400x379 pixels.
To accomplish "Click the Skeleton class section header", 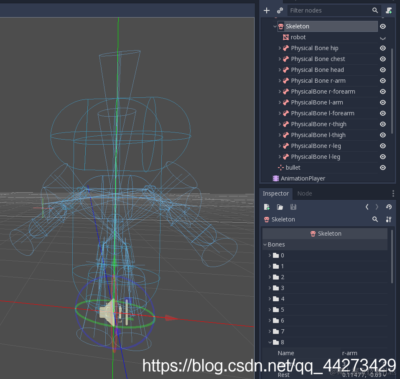I will (325, 234).
